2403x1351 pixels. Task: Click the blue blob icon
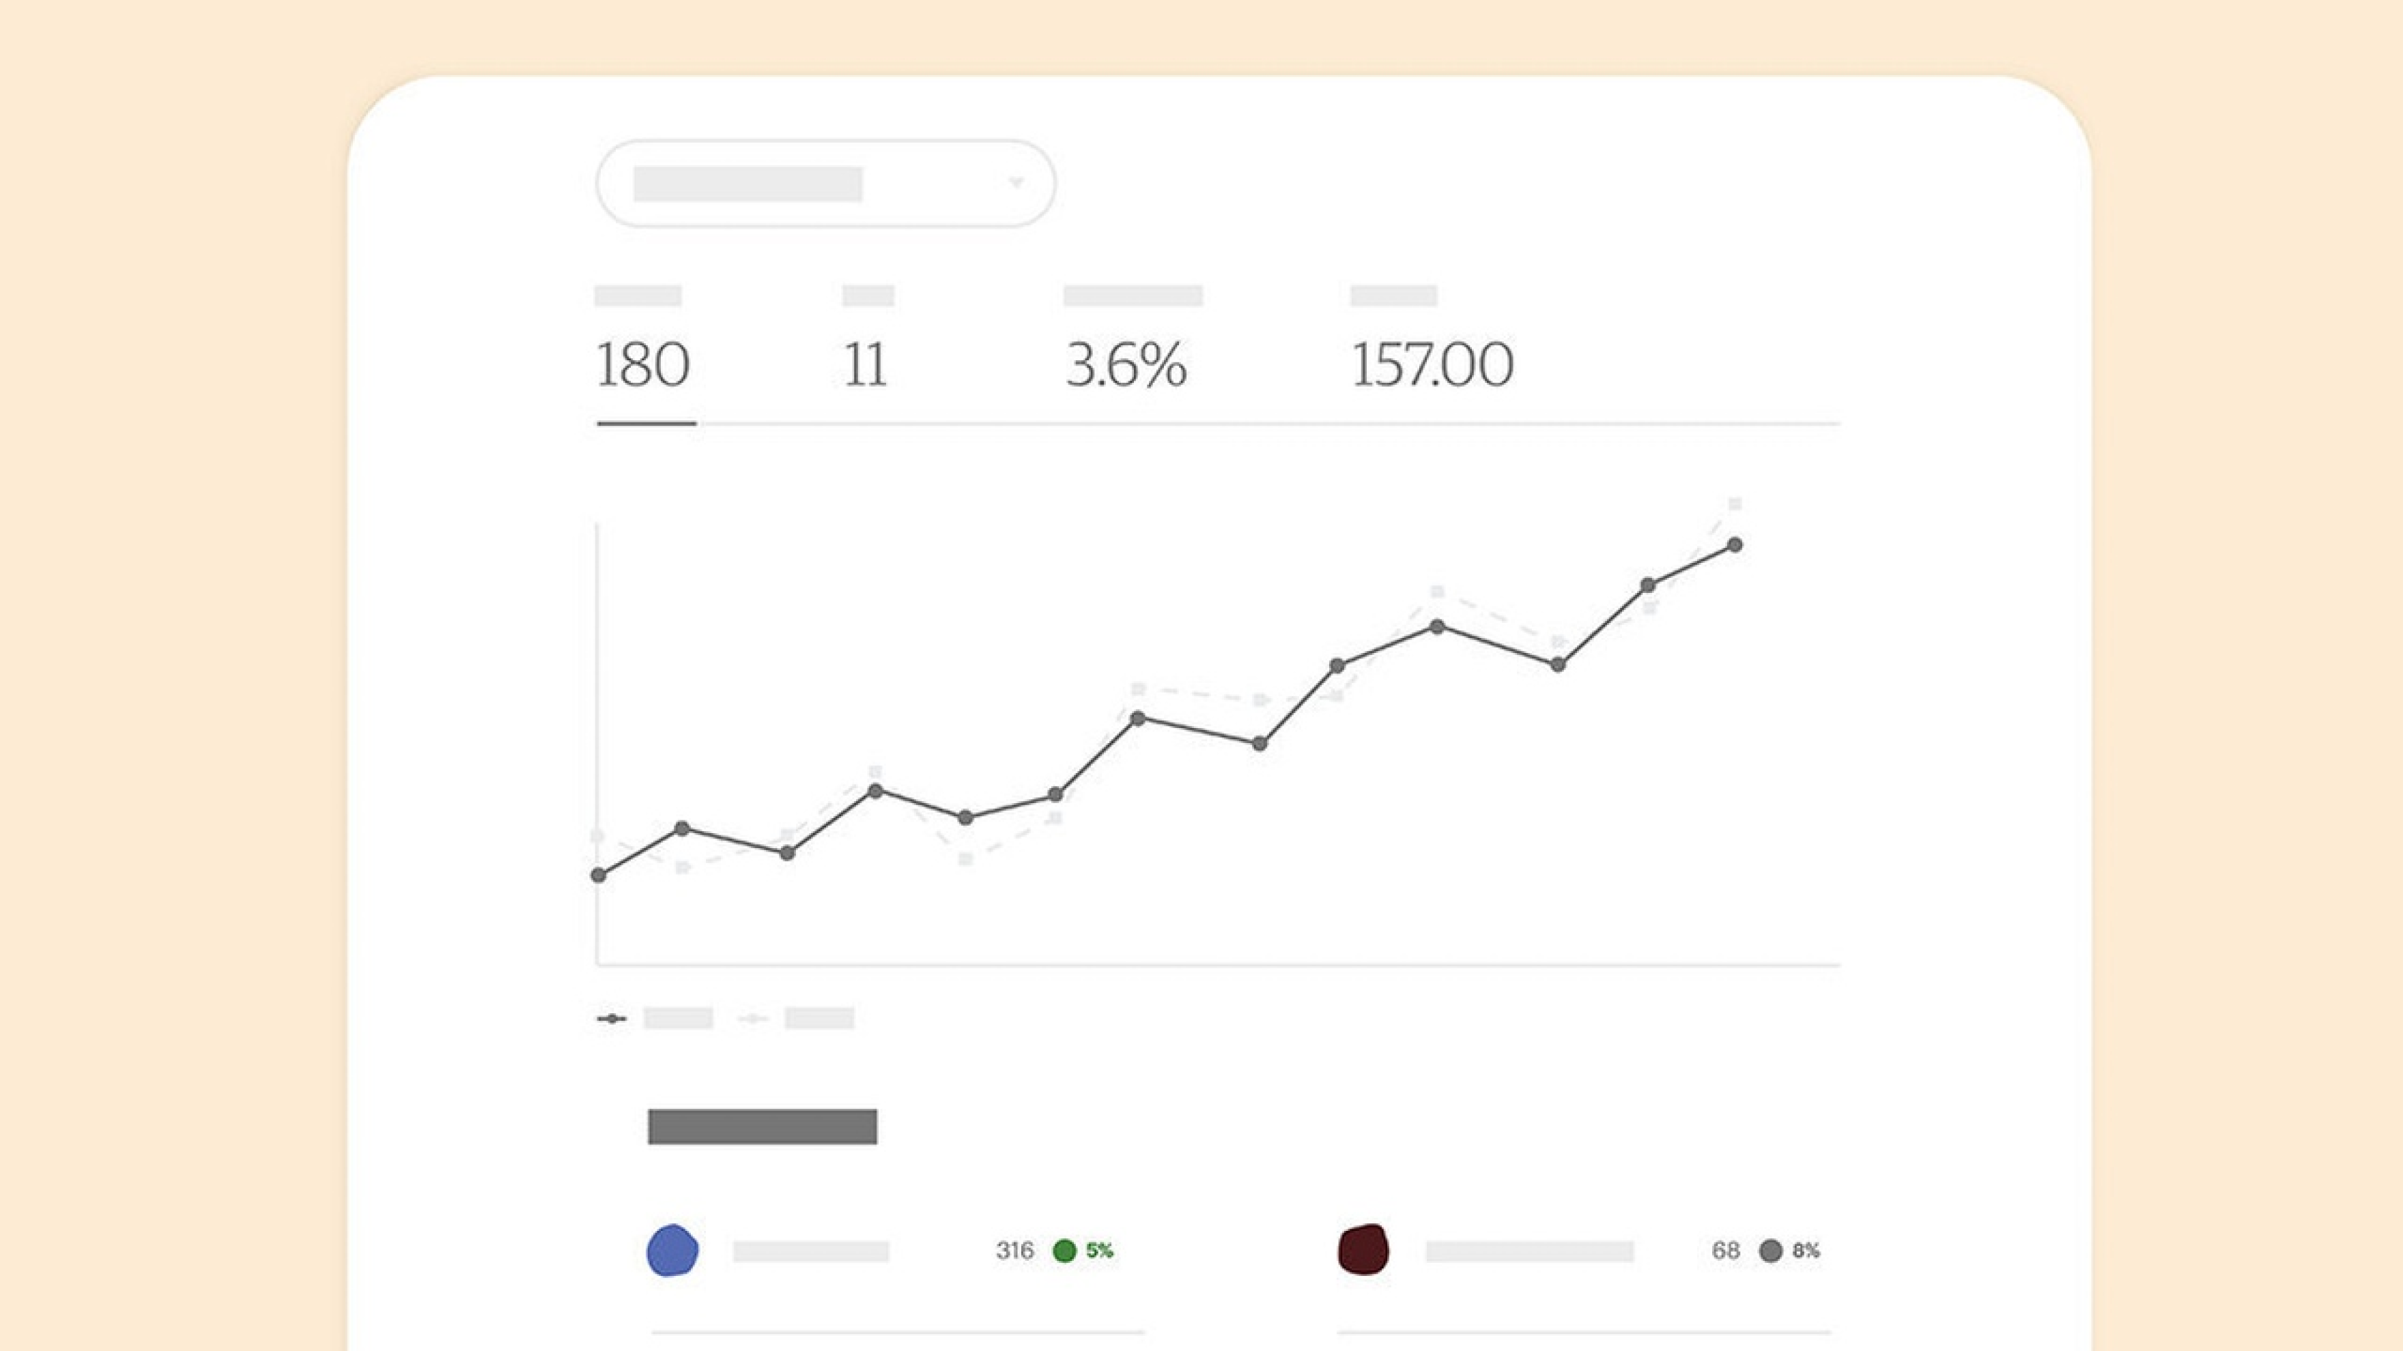pyautogui.click(x=672, y=1250)
